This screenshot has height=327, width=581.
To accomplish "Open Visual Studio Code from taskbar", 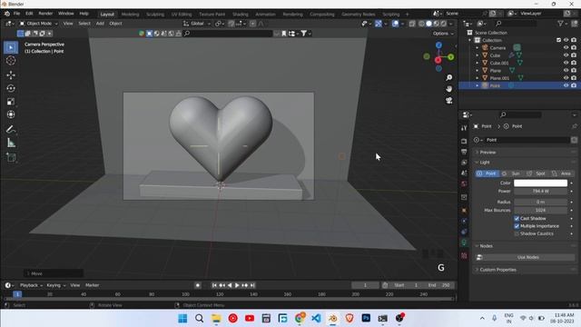I will [x=316, y=318].
